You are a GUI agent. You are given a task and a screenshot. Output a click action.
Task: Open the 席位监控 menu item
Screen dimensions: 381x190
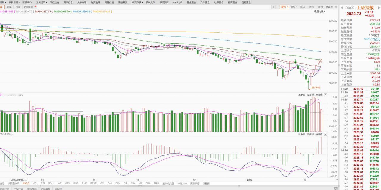pyautogui.click(x=54, y=2)
